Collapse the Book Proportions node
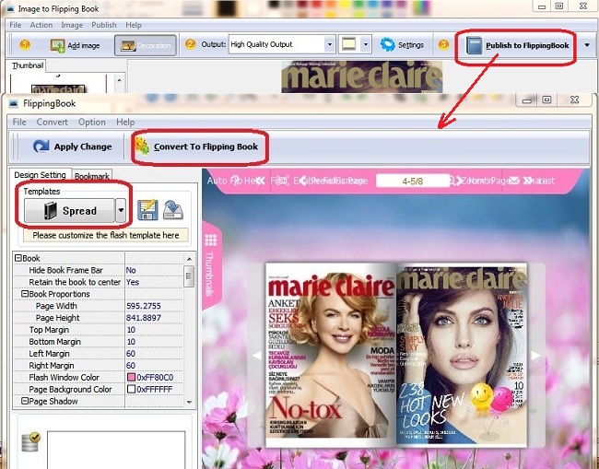 pyautogui.click(x=25, y=294)
